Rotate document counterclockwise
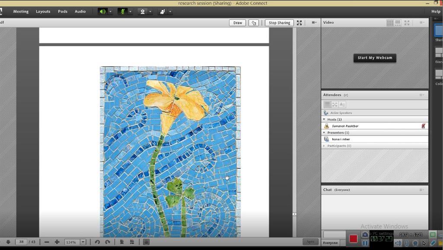 pyautogui.click(x=97, y=242)
